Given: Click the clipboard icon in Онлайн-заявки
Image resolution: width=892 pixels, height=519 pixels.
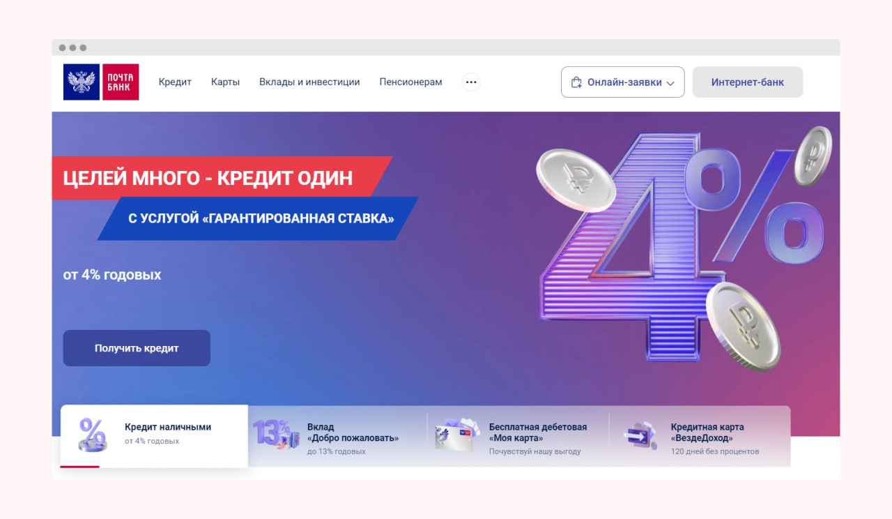Looking at the screenshot, I should (x=576, y=82).
